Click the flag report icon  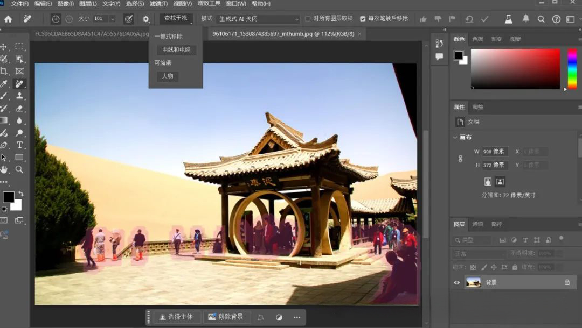pyautogui.click(x=452, y=19)
